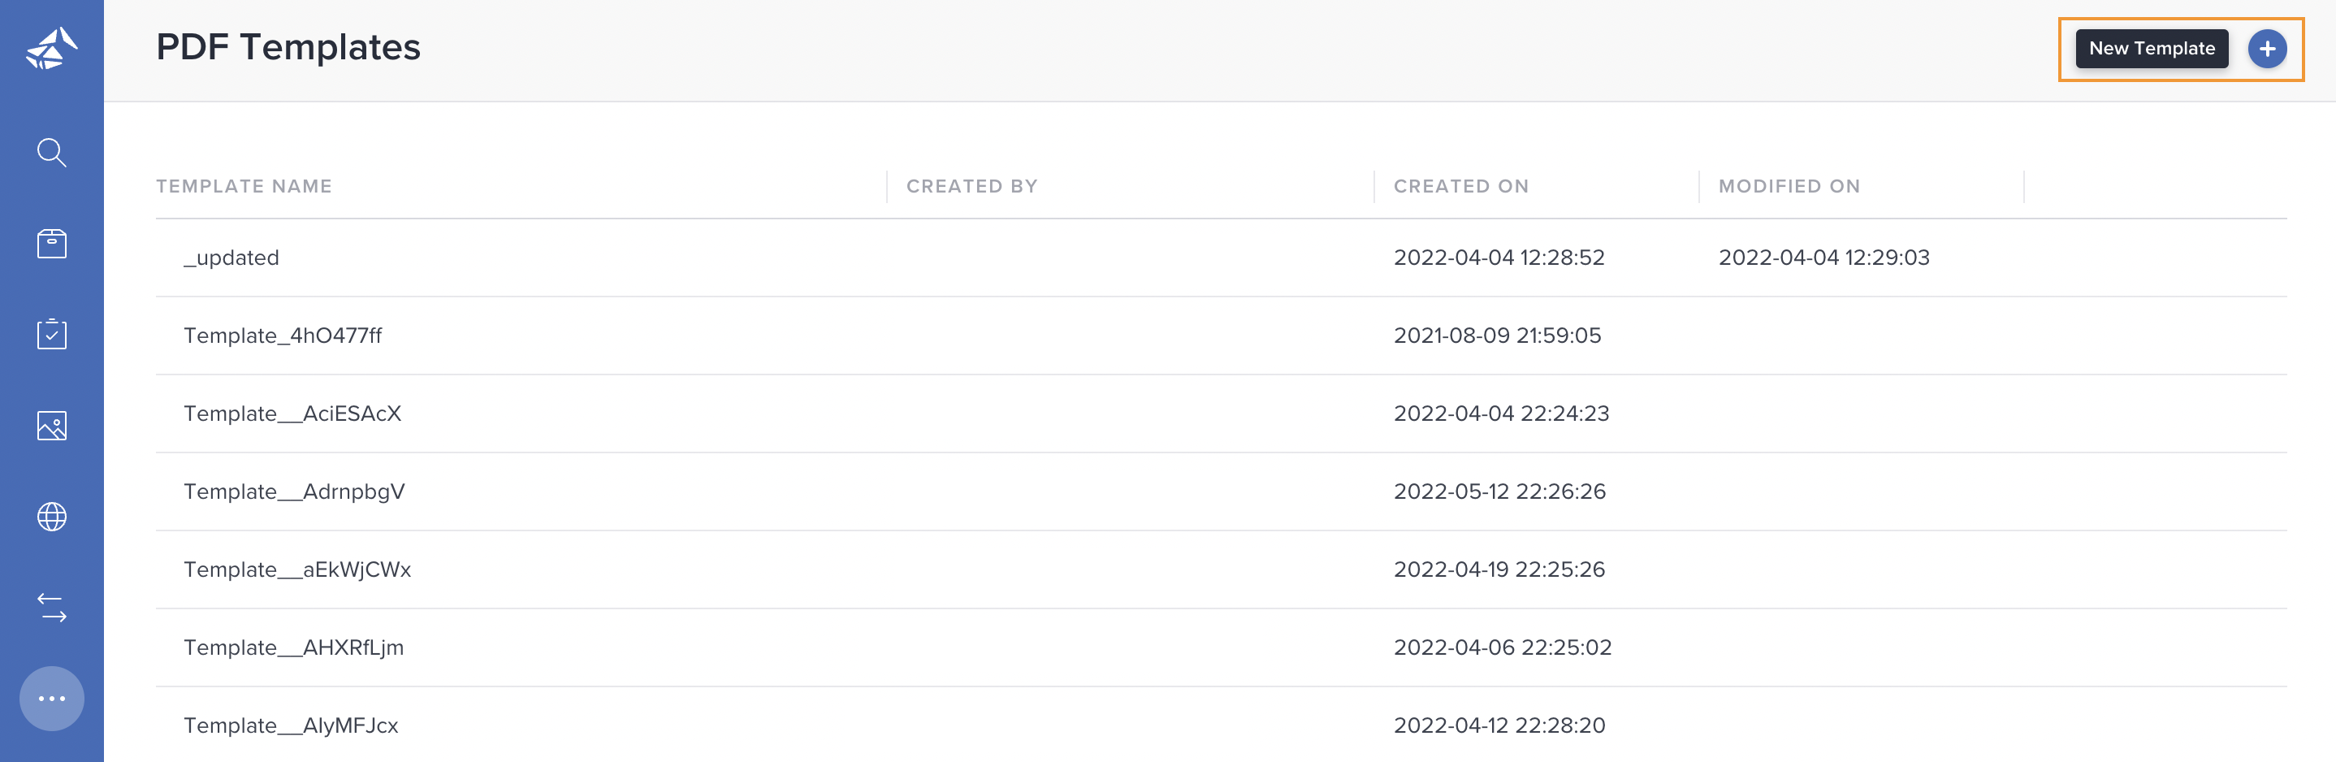The image size is (2336, 762).
Task: Open the search icon in the sidebar
Action: coord(52,153)
